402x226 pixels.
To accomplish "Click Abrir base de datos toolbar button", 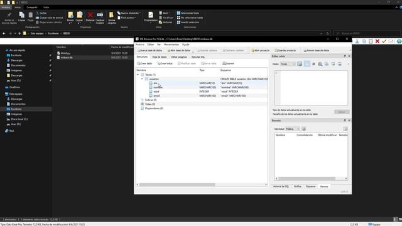I will pyautogui.click(x=179, y=50).
